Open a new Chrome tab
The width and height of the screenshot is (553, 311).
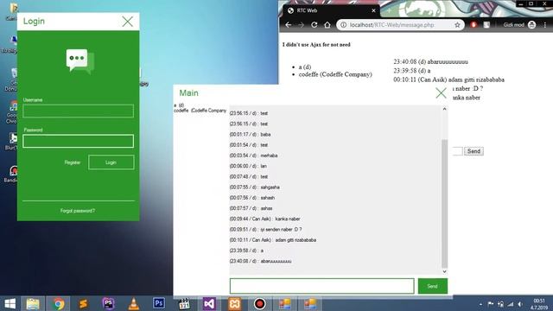coord(388,10)
